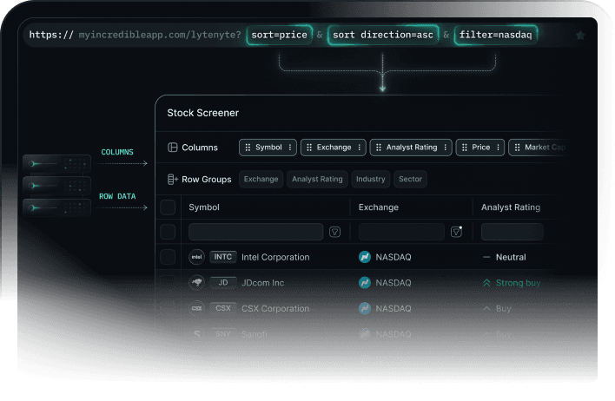Focus the Exchange filter input field
The image size is (615, 401).
point(401,232)
